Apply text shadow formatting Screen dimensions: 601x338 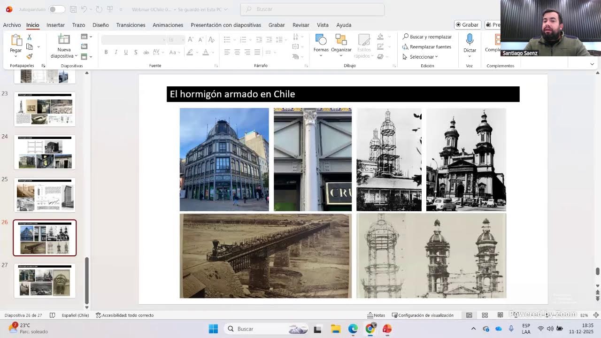136,52
